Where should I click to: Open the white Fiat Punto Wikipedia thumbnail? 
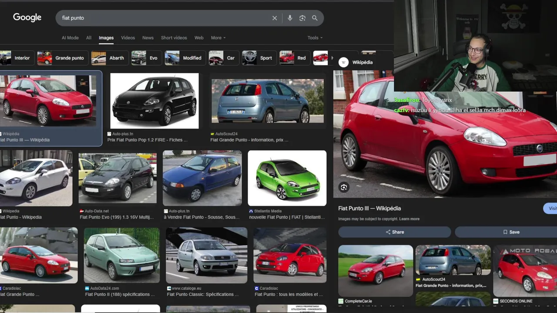[36, 178]
